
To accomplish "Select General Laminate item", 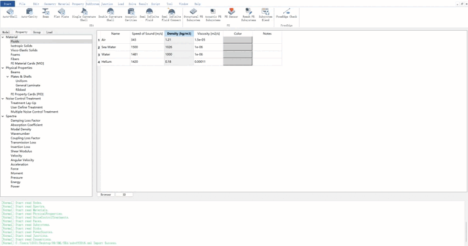I will [x=28, y=86].
